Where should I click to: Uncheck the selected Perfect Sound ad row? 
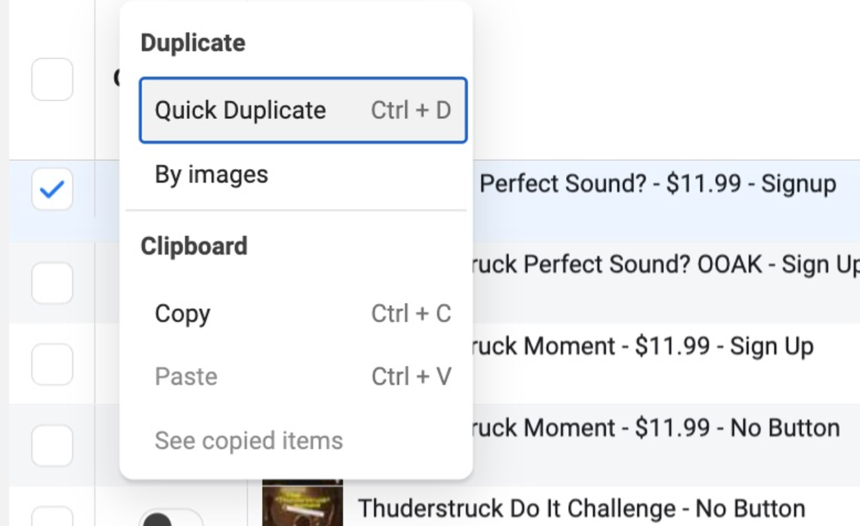pyautogui.click(x=52, y=190)
